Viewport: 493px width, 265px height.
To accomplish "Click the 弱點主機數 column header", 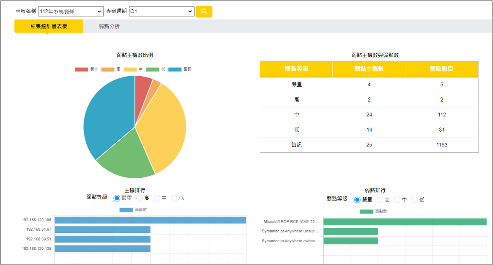I will (x=369, y=69).
